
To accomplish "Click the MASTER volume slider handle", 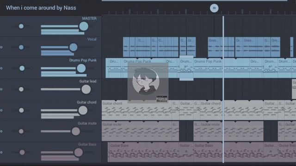I will pyautogui.click(x=84, y=26).
